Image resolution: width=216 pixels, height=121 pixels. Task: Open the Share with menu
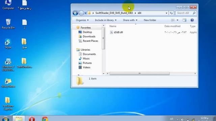tap(130, 20)
